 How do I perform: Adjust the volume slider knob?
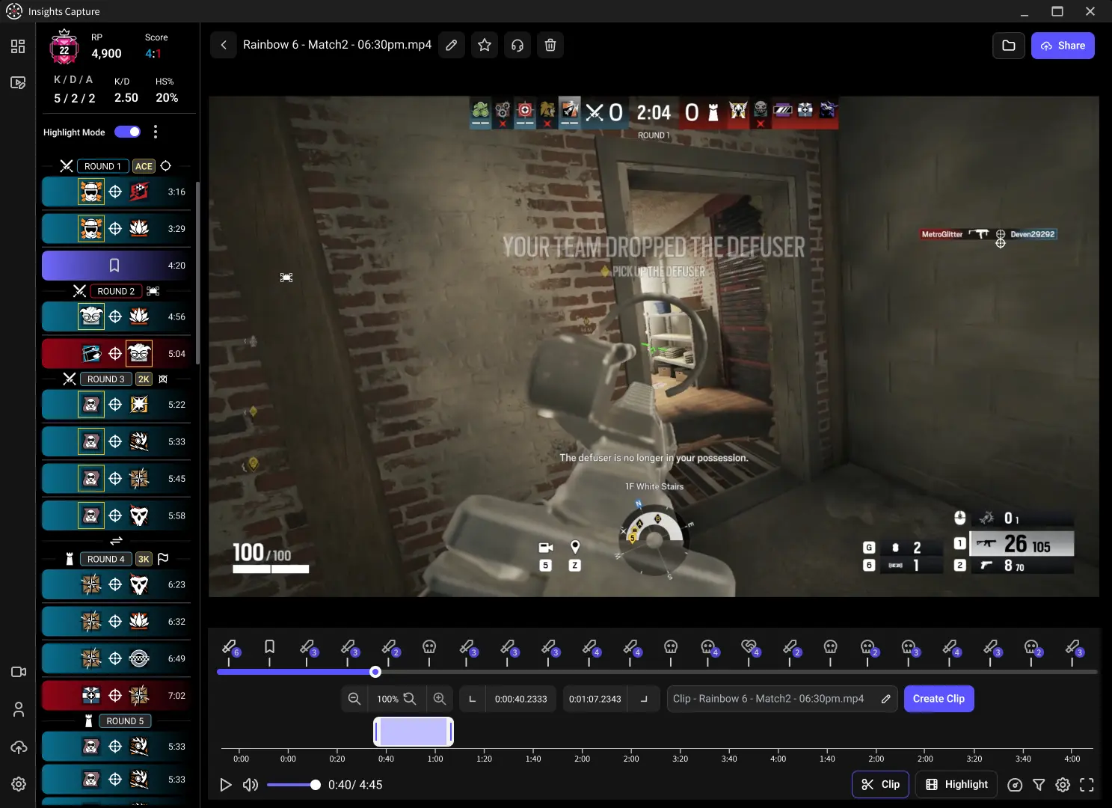[316, 785]
